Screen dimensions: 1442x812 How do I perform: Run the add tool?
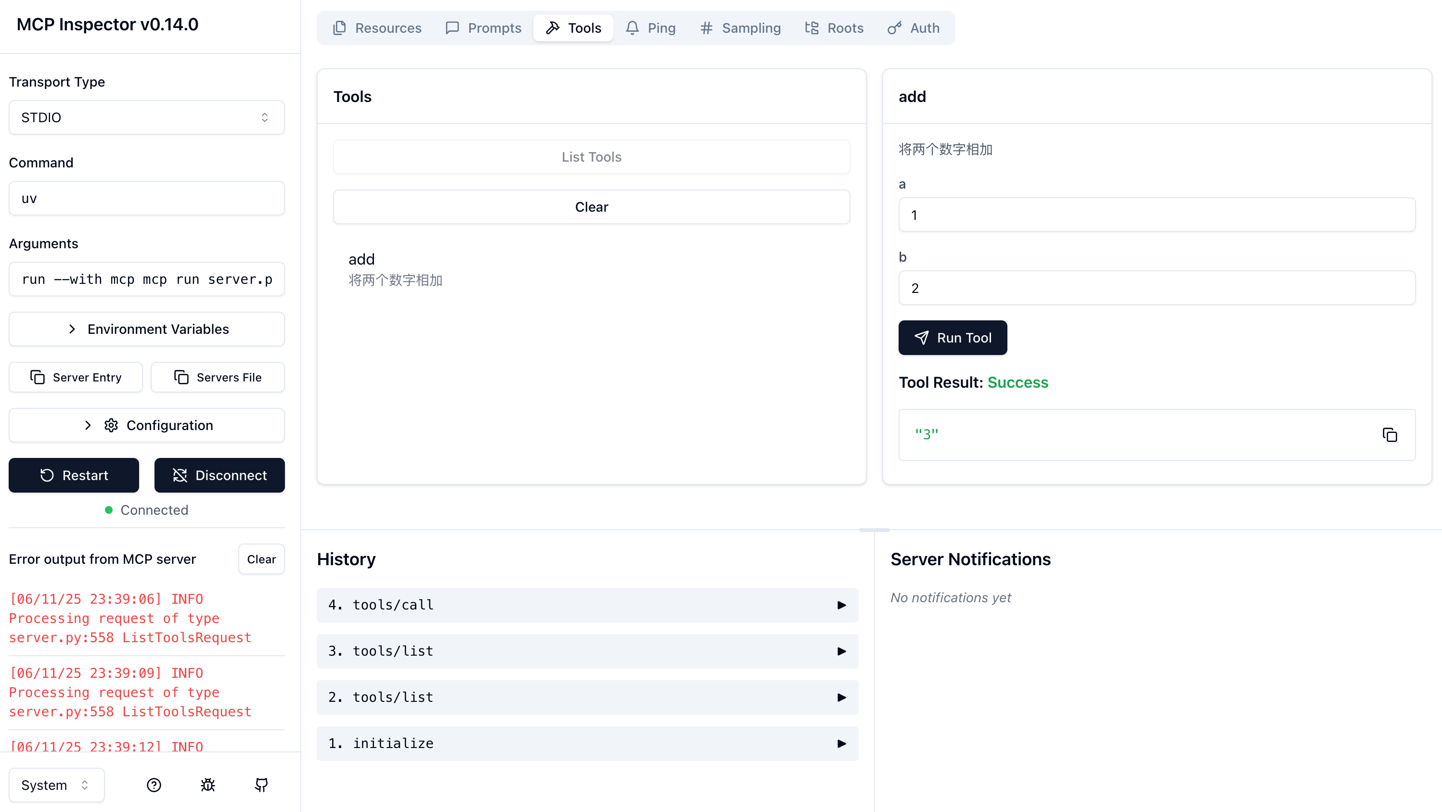[x=953, y=337]
